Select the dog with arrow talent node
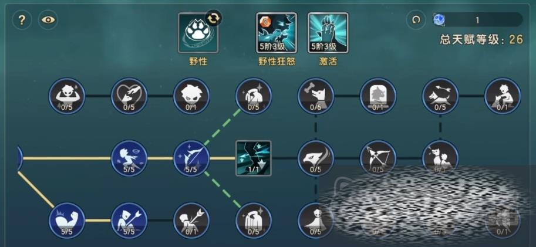The width and height of the screenshot is (536, 247). (x=440, y=96)
